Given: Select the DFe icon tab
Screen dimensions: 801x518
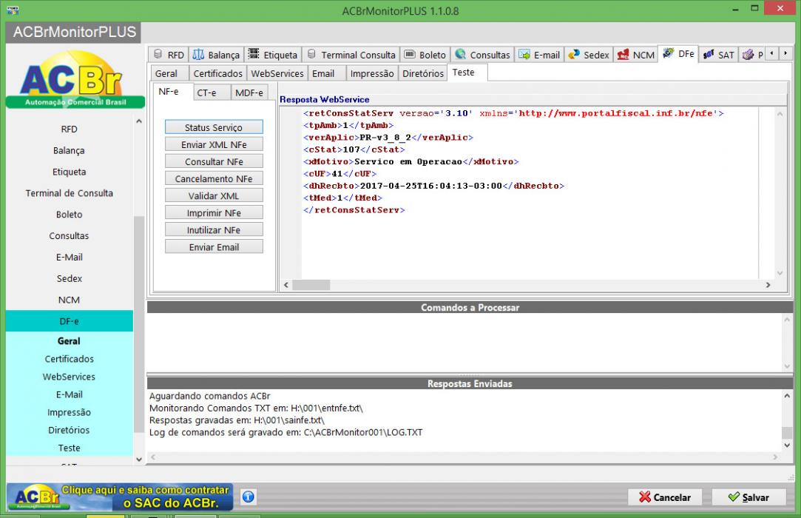Looking at the screenshot, I should coord(678,54).
